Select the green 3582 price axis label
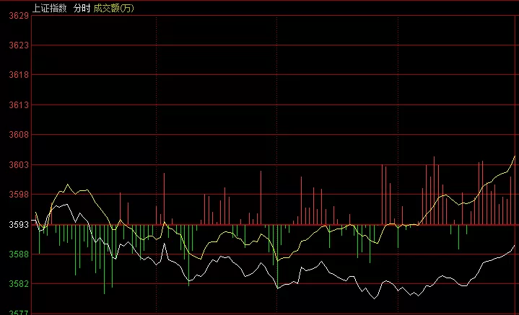The image size is (519, 315). (19, 284)
